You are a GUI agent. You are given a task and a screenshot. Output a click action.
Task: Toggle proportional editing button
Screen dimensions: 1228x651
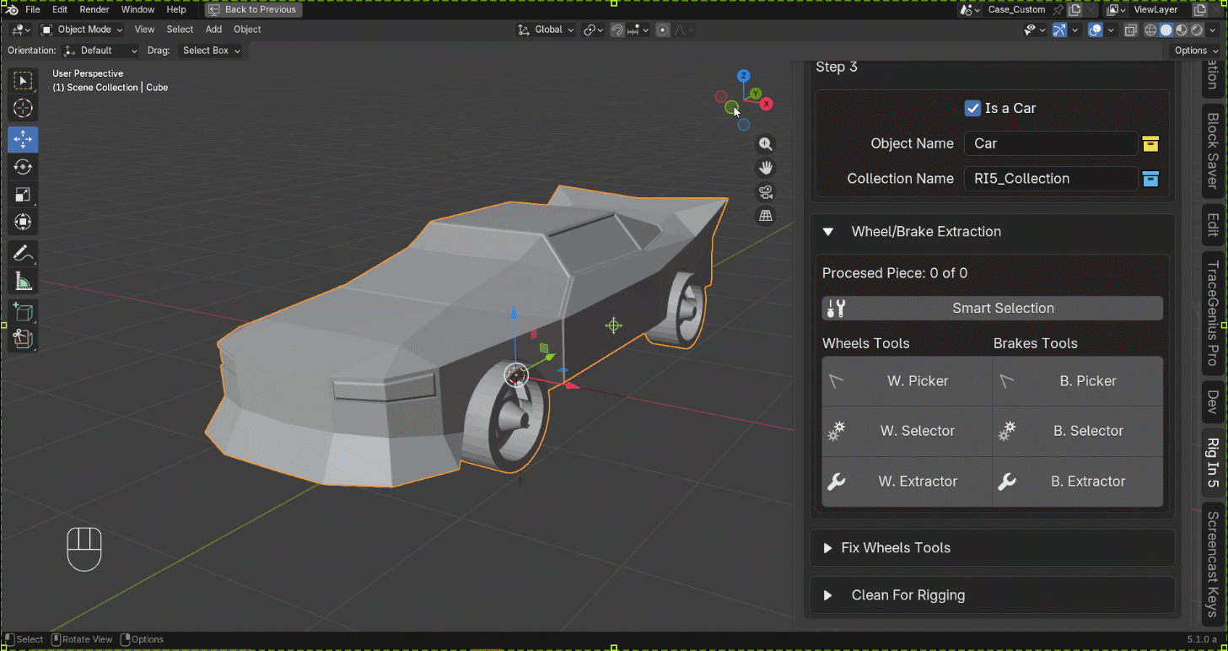click(663, 30)
